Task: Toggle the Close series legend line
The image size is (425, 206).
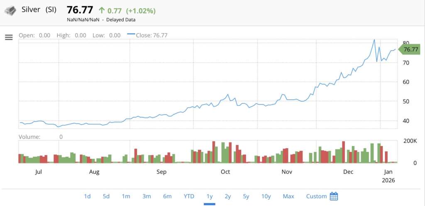Action: [x=130, y=36]
